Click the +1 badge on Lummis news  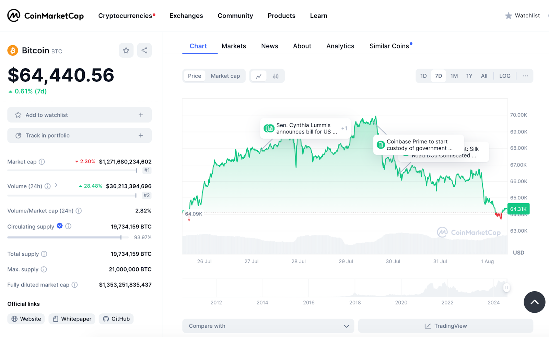344,128
